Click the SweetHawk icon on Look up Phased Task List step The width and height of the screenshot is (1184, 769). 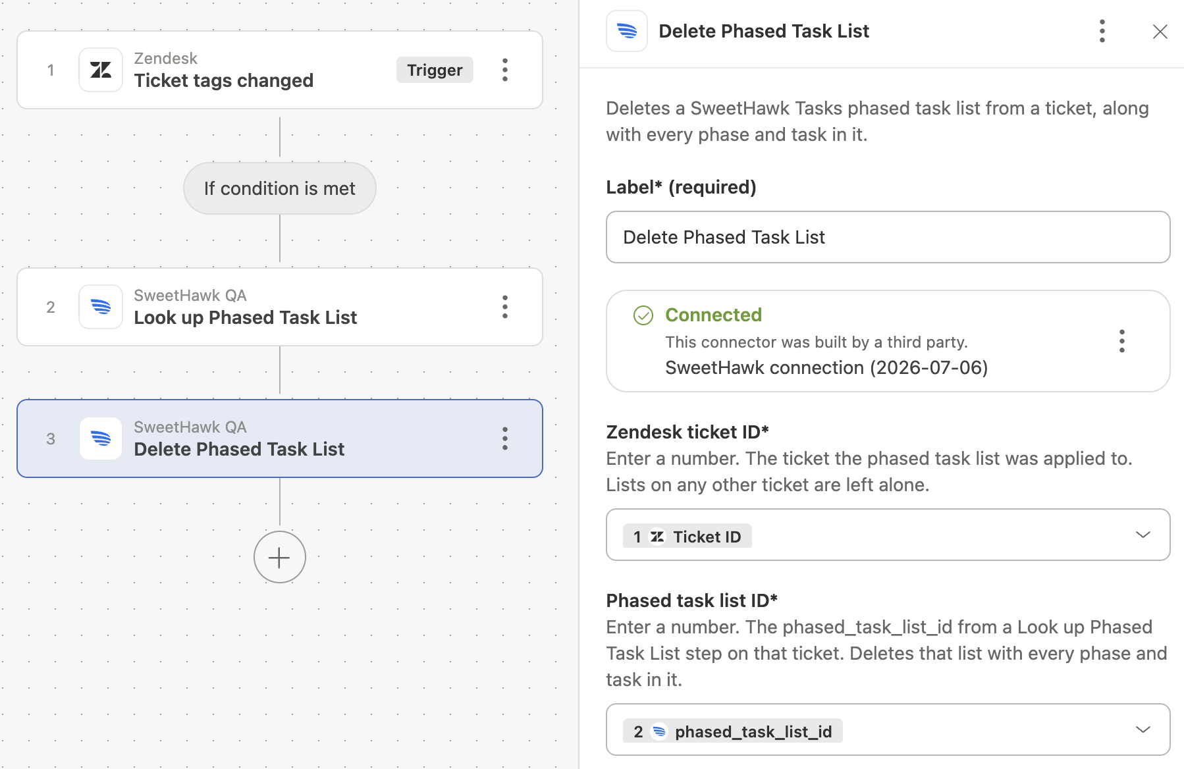pos(101,307)
